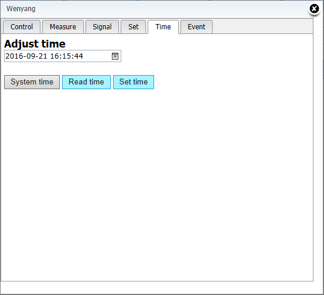Click the 2016-09-21 date text in the field

pyautogui.click(x=26, y=56)
